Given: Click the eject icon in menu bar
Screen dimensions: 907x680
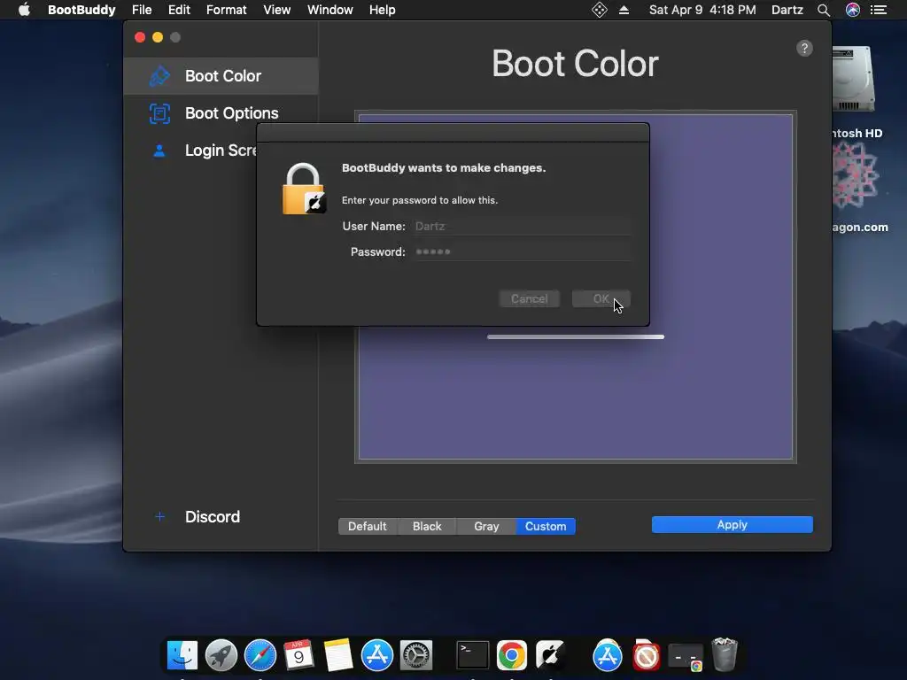Looking at the screenshot, I should [x=624, y=10].
